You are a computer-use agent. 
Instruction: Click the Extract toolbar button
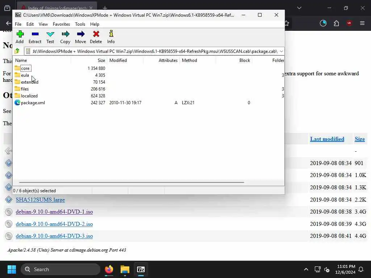point(35,37)
